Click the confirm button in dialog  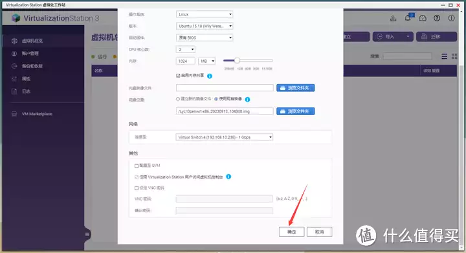tap(291, 232)
